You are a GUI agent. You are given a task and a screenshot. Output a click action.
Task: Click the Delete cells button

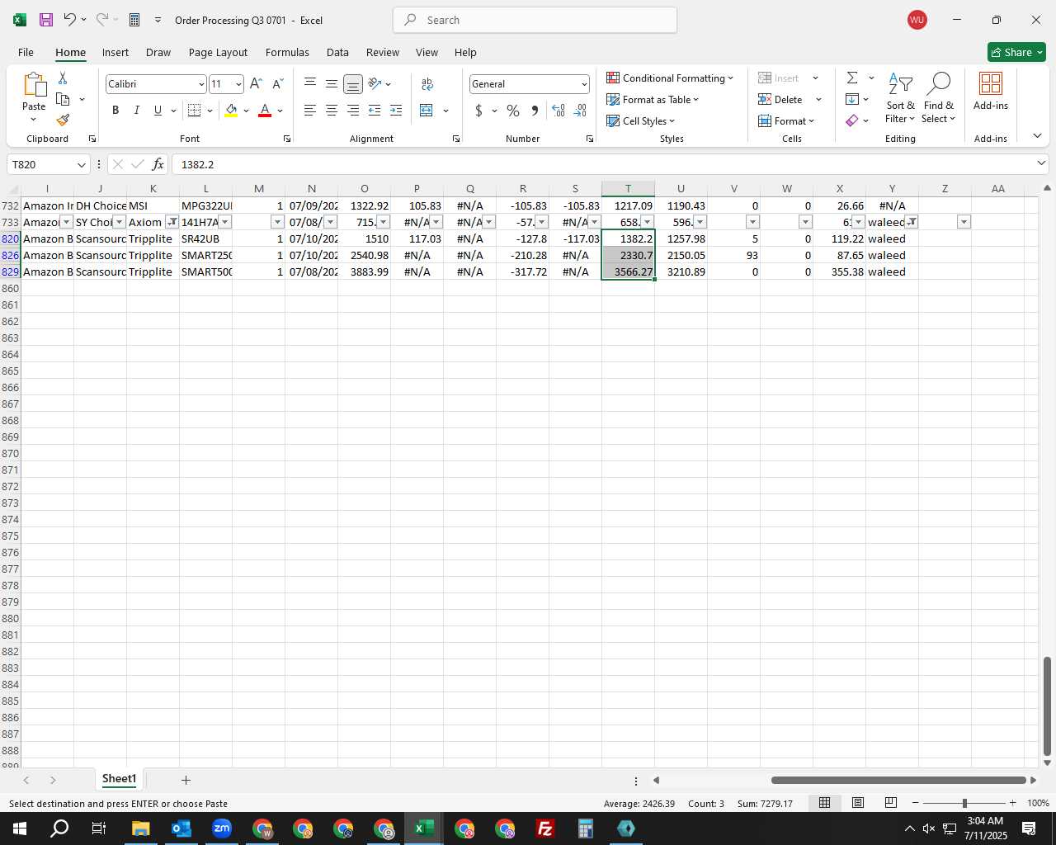pos(780,99)
